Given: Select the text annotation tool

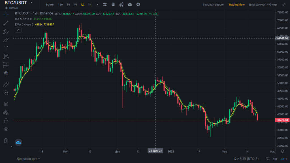Looking at the screenshot, I should [6, 48].
